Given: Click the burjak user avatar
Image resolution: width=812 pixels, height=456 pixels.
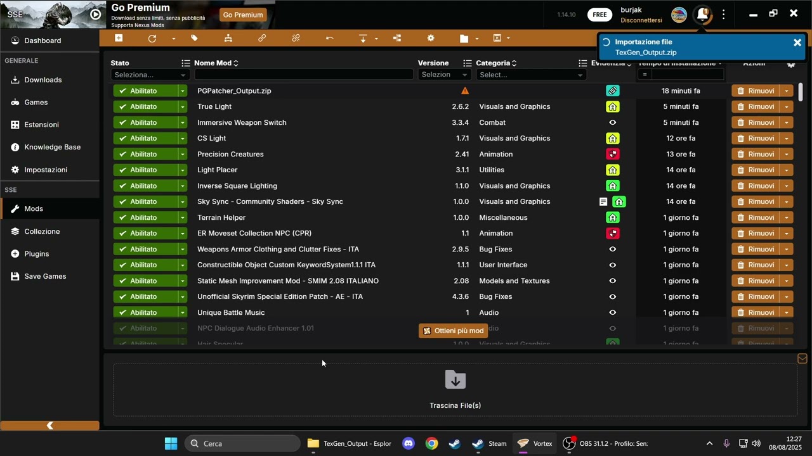Looking at the screenshot, I should coord(679,15).
